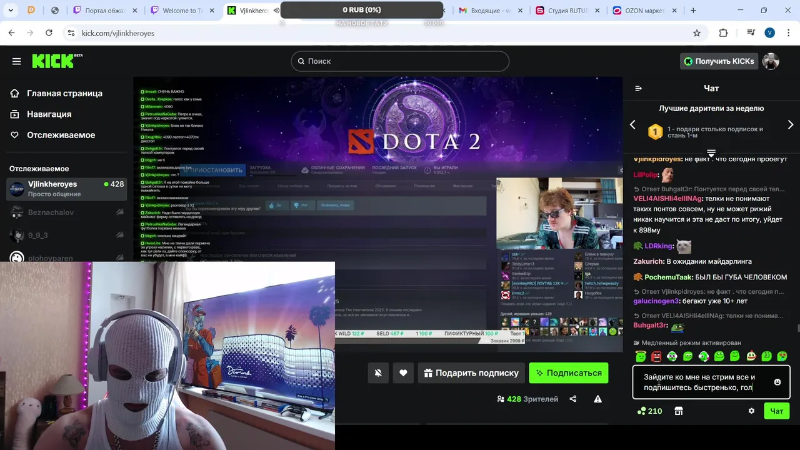Viewport: 800px width, 450px height.
Task: Open the user profile avatar menu
Action: coord(771,61)
